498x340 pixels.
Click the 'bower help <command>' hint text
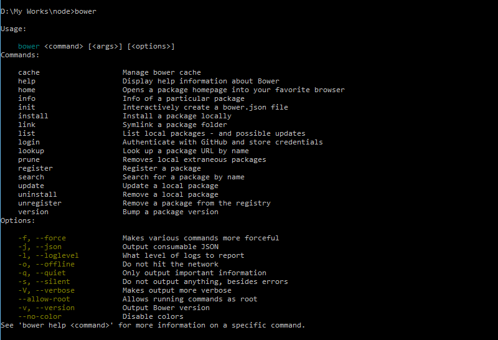tap(62, 325)
